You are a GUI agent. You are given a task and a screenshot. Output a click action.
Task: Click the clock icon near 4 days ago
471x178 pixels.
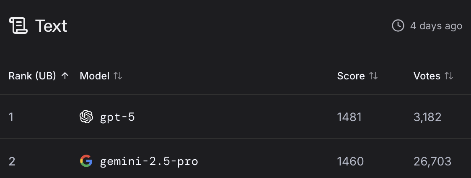(x=398, y=26)
